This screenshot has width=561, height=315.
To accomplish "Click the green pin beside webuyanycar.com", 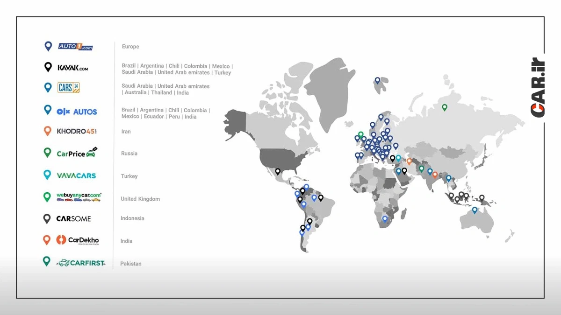I will [x=47, y=197].
